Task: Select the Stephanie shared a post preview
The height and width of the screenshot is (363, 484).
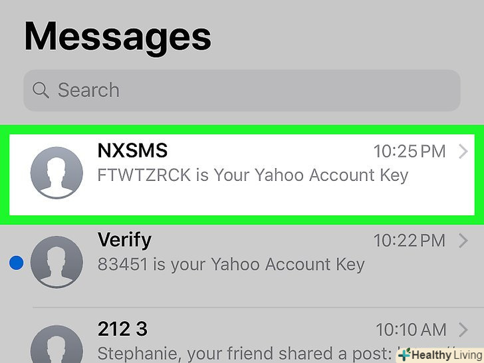Action: (246, 352)
